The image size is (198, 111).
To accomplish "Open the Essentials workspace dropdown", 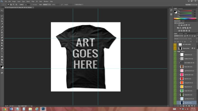I will click(x=191, y=5).
